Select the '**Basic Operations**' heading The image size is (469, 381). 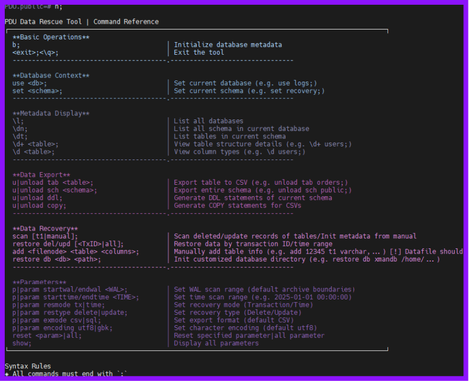51,37
